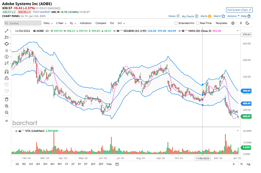Screen dimensions: 261x173
Task: Select the trend line drawing tool
Action: tap(6, 31)
